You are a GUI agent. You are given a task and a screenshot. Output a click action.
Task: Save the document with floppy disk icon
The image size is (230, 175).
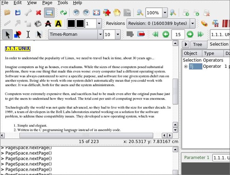[x=18, y=12]
